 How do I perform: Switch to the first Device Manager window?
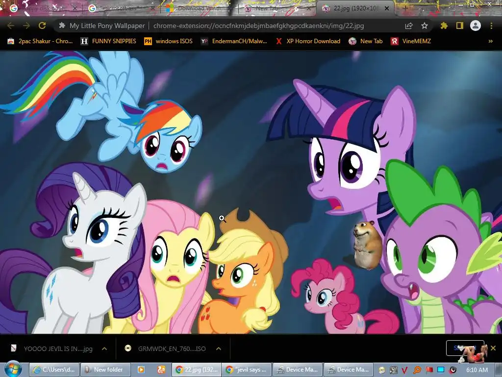(x=298, y=370)
